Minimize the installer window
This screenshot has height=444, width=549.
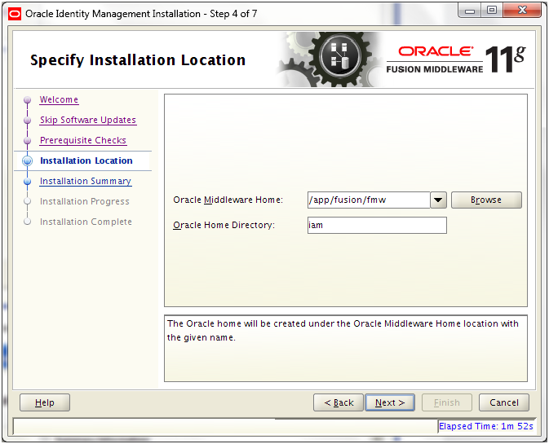(469, 11)
